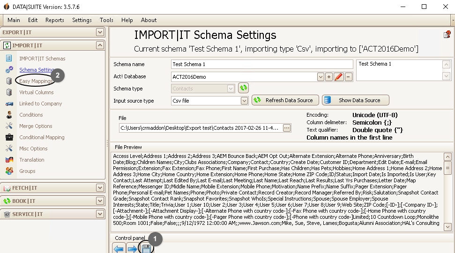The image size is (455, 253).
Task: Click Show Data Source button
Action: 356,100
